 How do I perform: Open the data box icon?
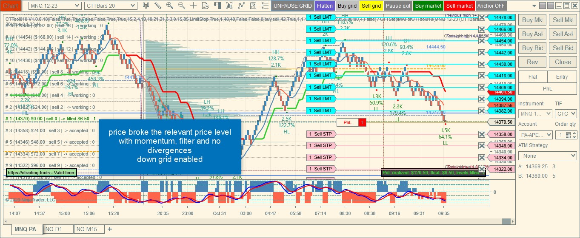(x=206, y=6)
